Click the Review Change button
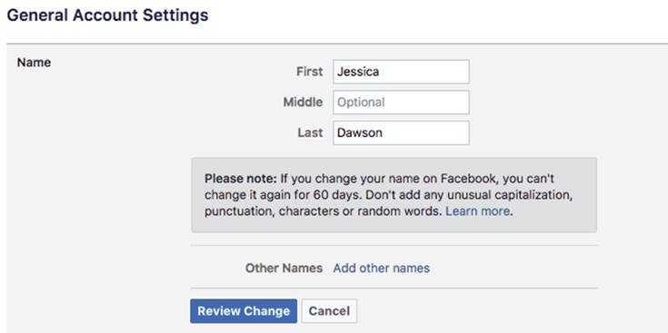Screen dimensions: 668x333 244,311
